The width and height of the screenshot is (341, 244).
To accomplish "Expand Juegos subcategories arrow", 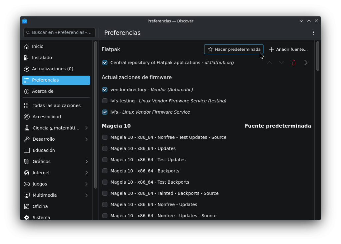I will [x=87, y=184].
